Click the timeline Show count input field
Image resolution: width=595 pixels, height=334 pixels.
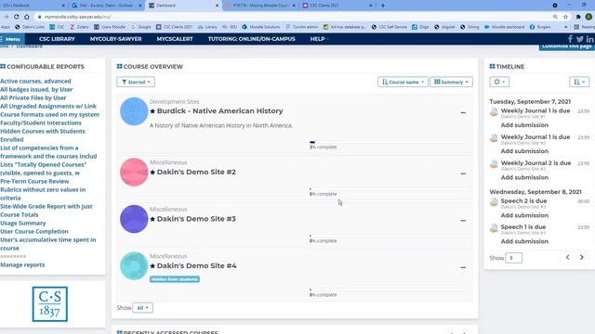coord(514,258)
